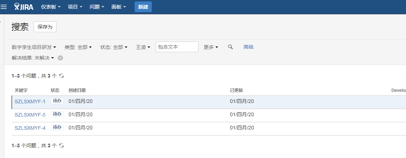This screenshot has width=406, height=158.
Task: Click 待办 status of SZLSXMYF-5
Action: point(57,114)
